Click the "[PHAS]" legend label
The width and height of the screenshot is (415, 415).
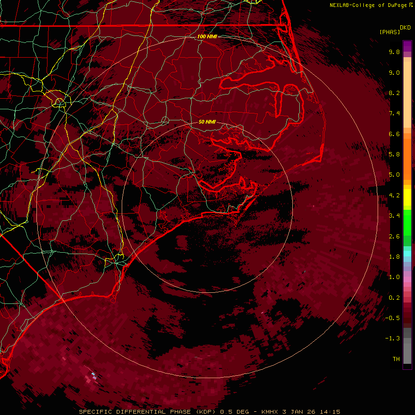coord(390,32)
